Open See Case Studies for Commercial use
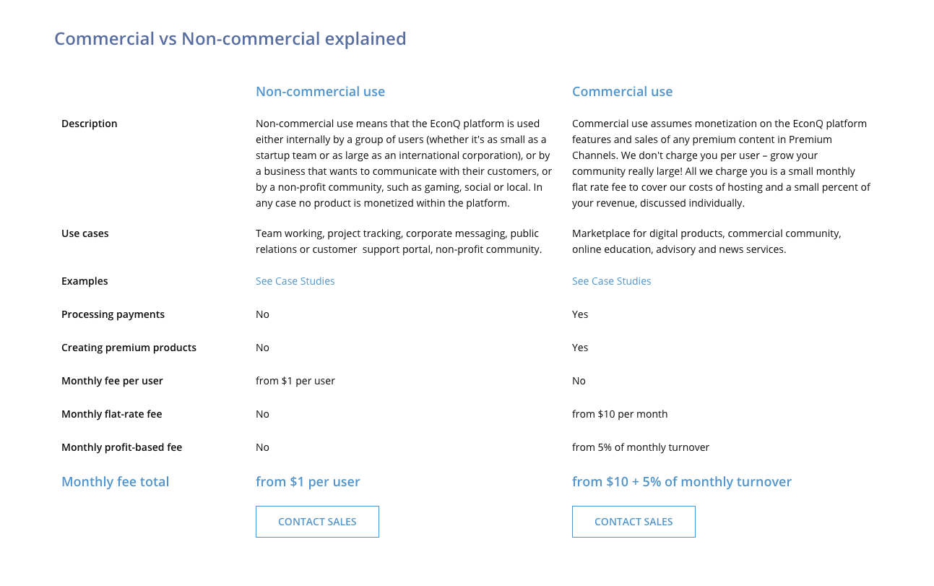The width and height of the screenshot is (934, 586). (612, 281)
